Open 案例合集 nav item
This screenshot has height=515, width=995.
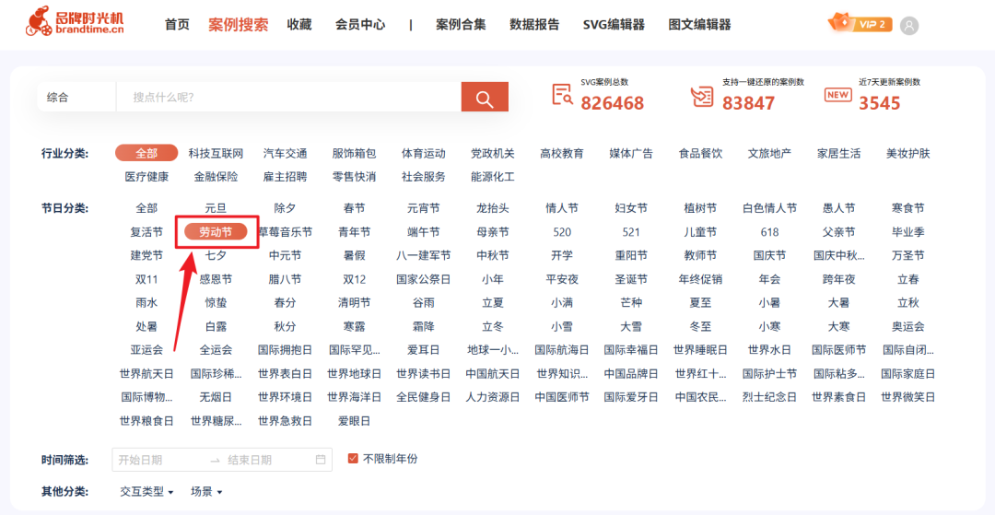click(462, 25)
